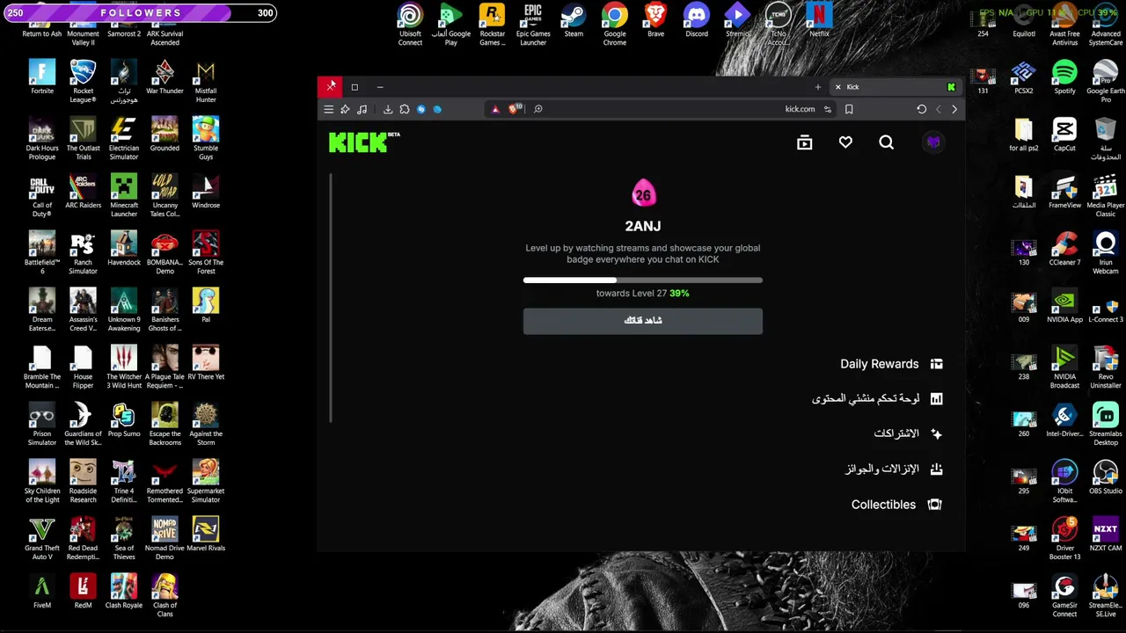Open the music note media control
This screenshot has width=1126, height=633.
[362, 109]
